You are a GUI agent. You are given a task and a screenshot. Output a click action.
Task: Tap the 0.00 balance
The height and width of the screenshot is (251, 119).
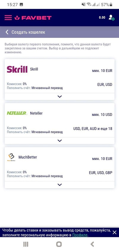102,18
